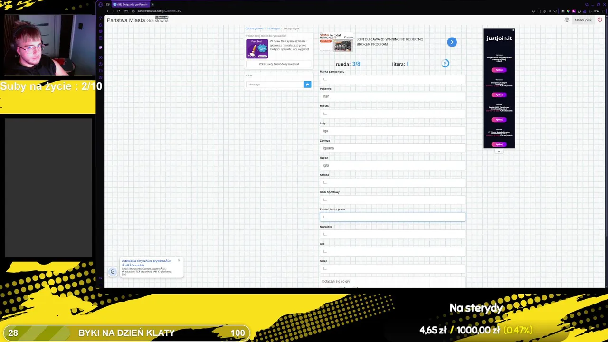
Task: Open Twitch panel in Opera GX sidebar
Action: pyautogui.click(x=100, y=47)
